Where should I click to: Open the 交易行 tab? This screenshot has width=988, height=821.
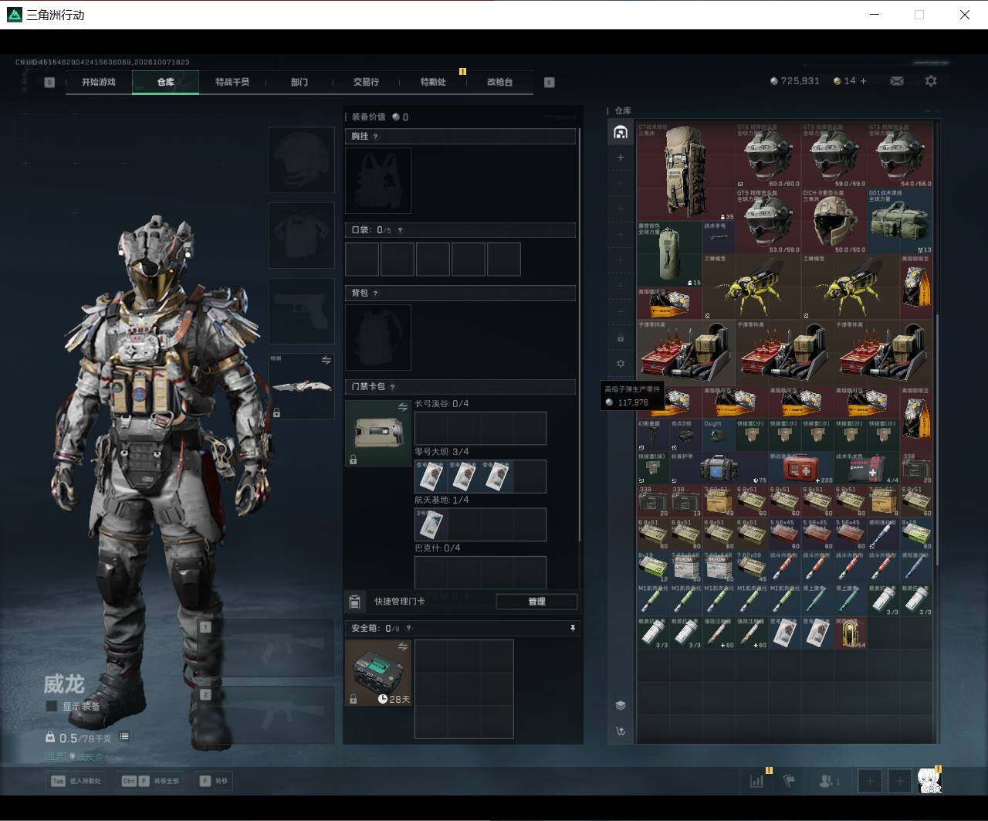click(366, 82)
